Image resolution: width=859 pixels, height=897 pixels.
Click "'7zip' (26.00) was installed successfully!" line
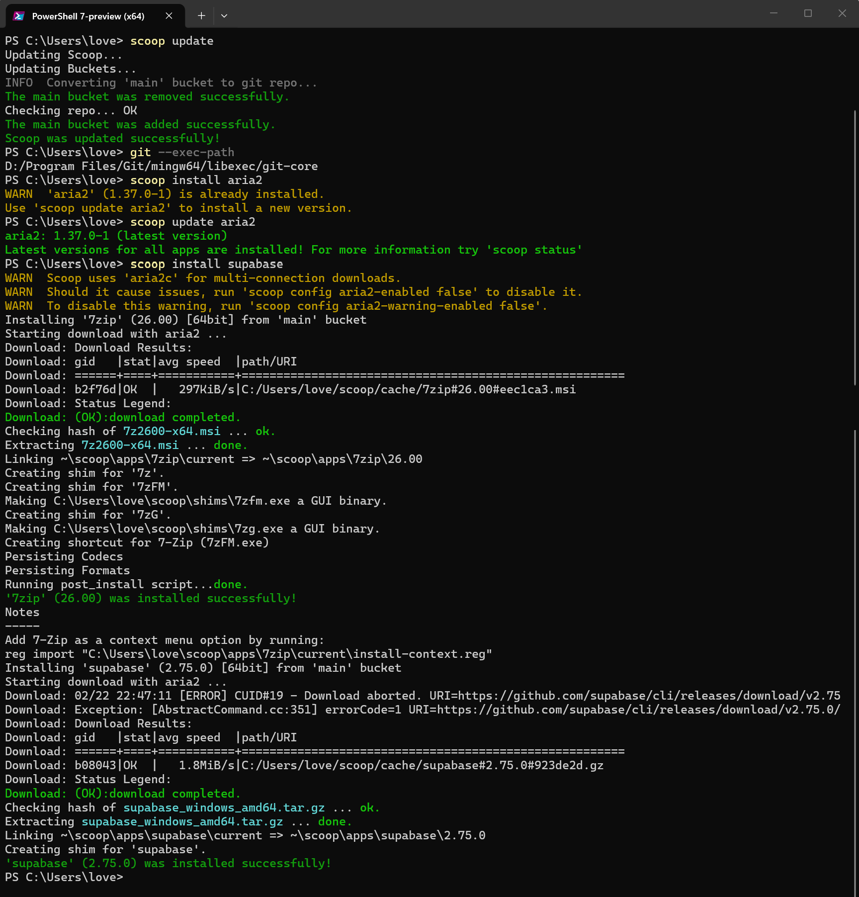tap(151, 598)
